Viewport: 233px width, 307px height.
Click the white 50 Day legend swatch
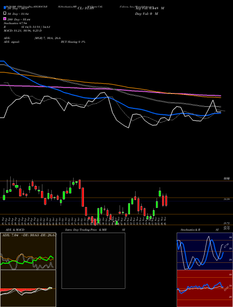[5, 13]
